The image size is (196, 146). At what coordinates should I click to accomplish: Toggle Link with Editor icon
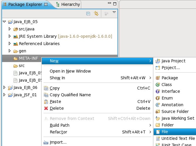pos(96,13)
